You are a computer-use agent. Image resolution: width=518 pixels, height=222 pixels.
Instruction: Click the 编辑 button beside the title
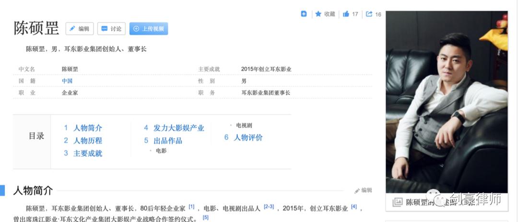tap(80, 29)
